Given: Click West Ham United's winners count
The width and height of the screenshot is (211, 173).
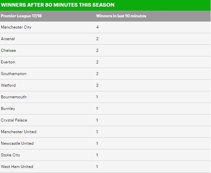Looking at the screenshot, I should coord(97,167).
